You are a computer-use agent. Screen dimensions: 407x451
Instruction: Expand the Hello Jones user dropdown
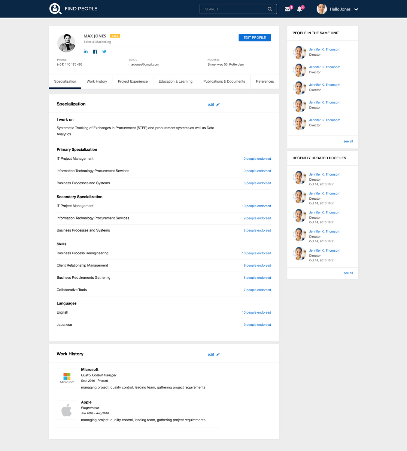tap(356, 9)
